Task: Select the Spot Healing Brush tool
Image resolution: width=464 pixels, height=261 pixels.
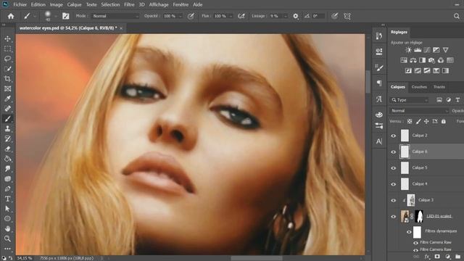Action: [x=8, y=109]
